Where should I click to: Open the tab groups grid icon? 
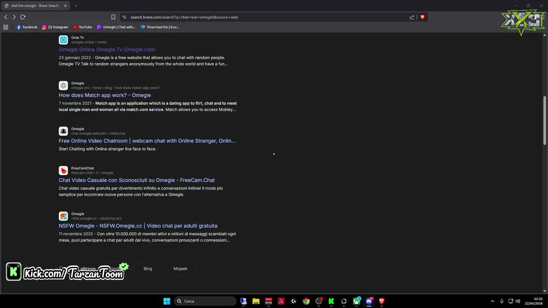coord(6,27)
